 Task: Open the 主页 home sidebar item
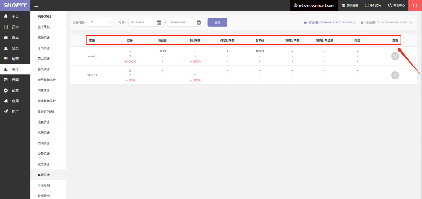(15, 16)
